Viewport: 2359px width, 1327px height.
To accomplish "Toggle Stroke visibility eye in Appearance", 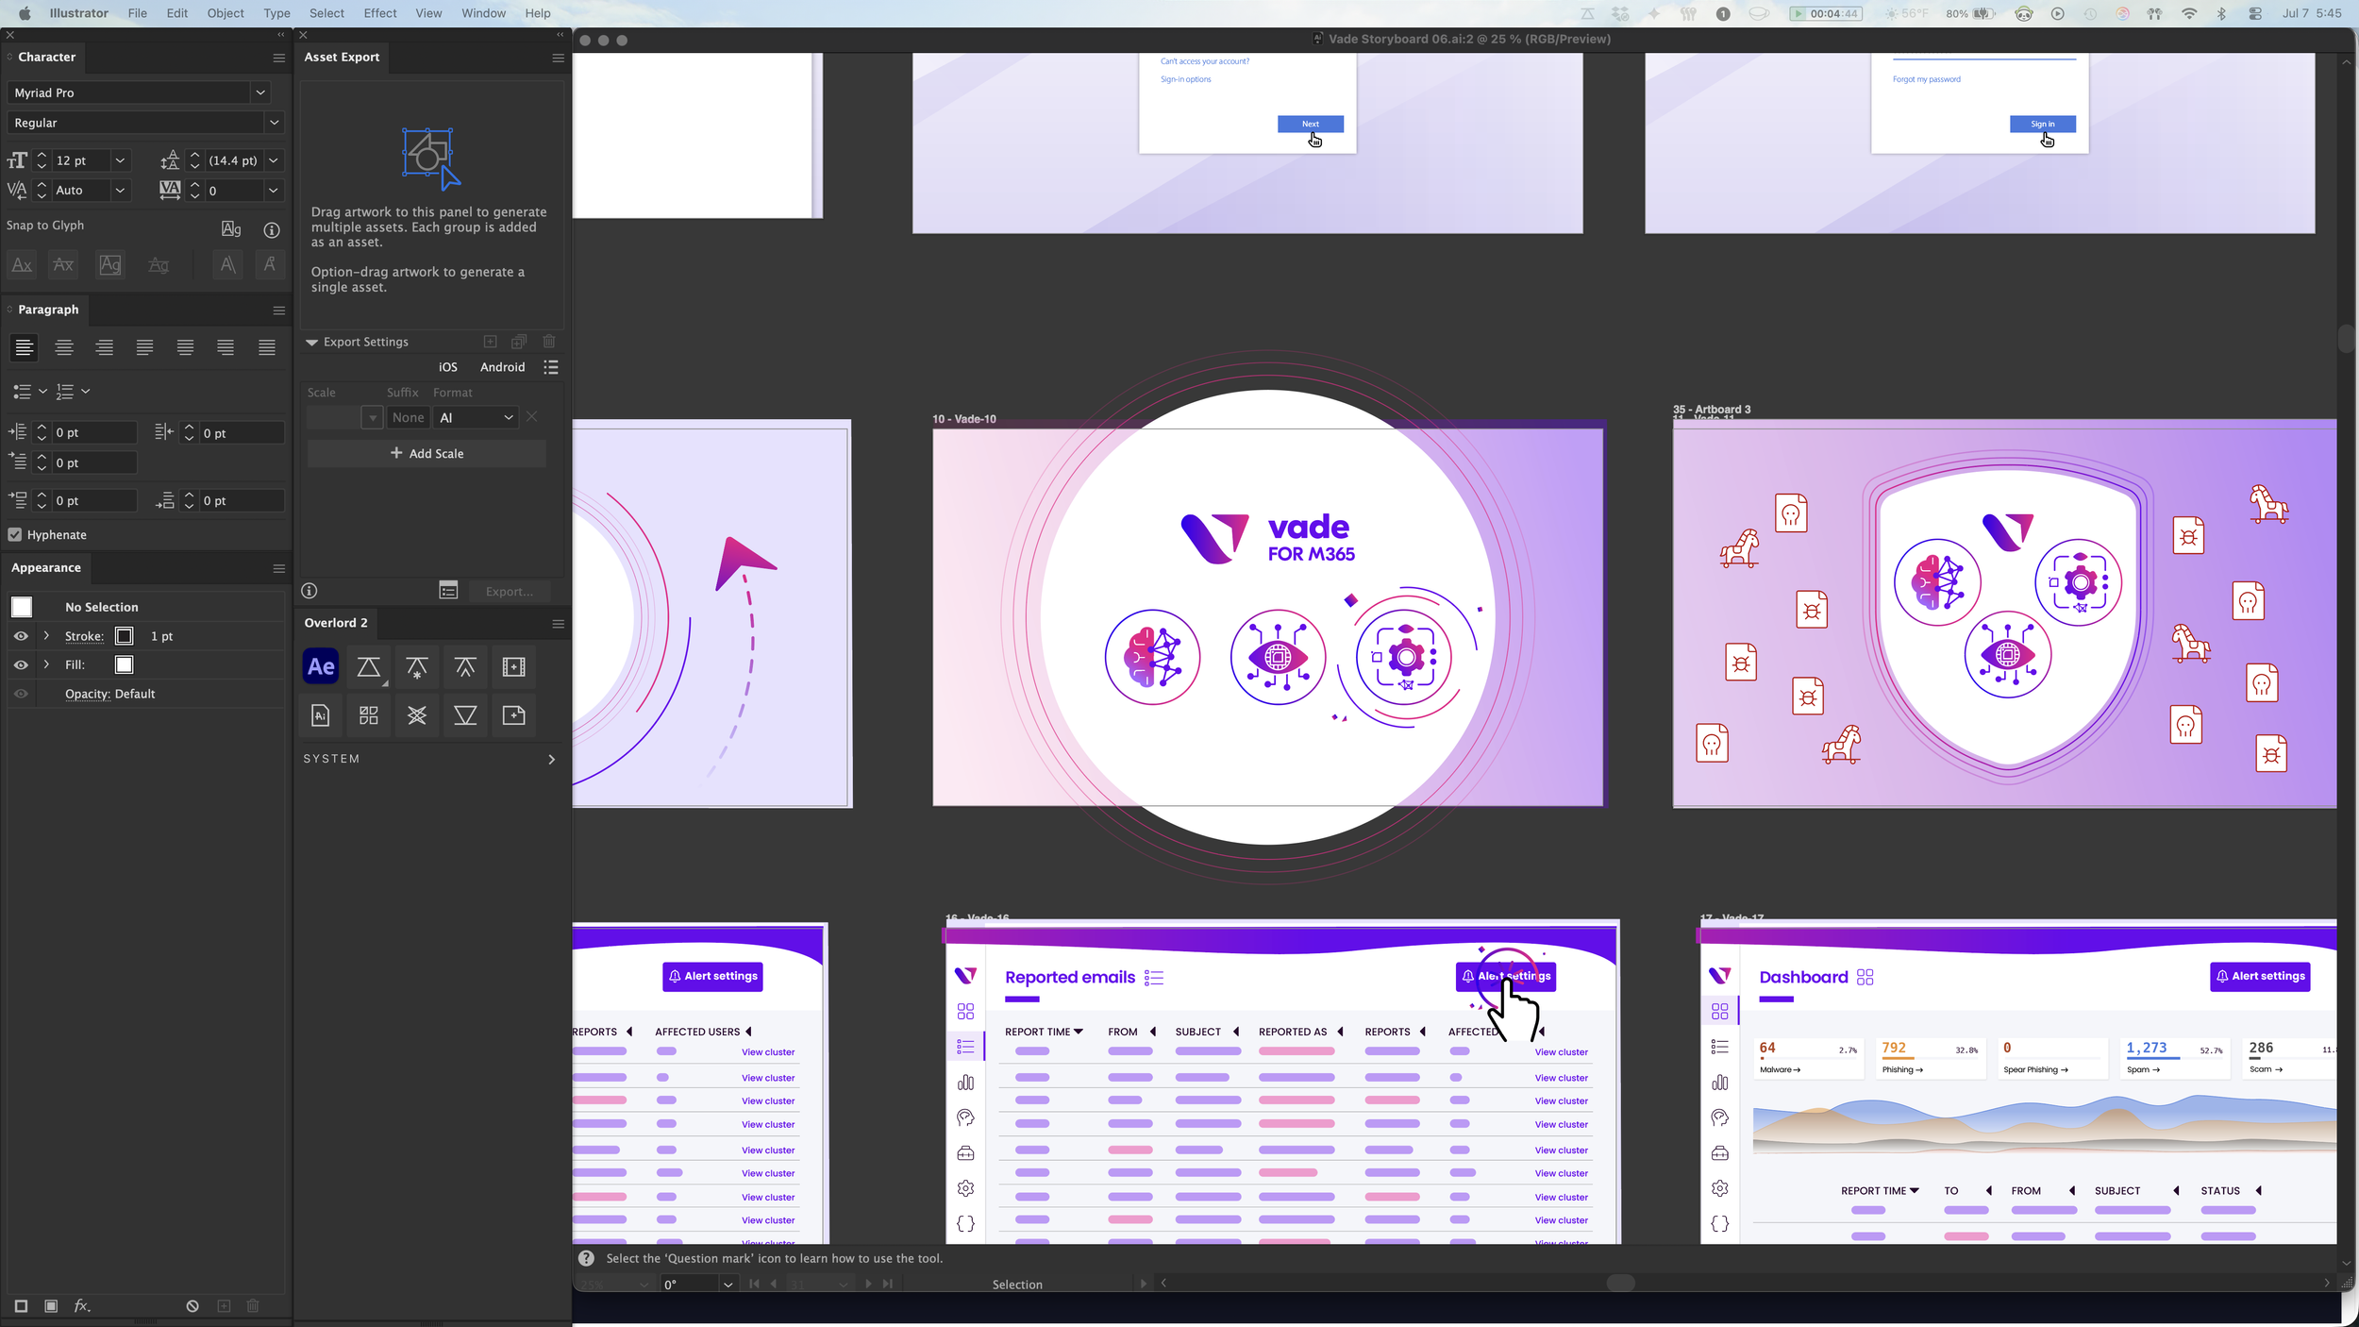I will tap(21, 636).
